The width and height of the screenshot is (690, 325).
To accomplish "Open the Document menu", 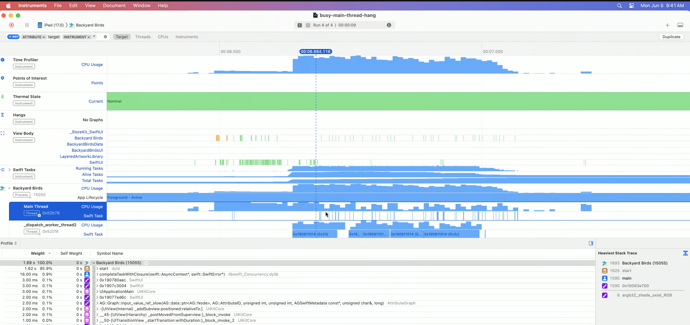I will tap(114, 6).
